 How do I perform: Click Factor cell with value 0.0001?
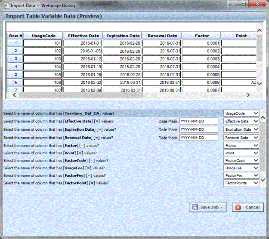click(x=201, y=43)
